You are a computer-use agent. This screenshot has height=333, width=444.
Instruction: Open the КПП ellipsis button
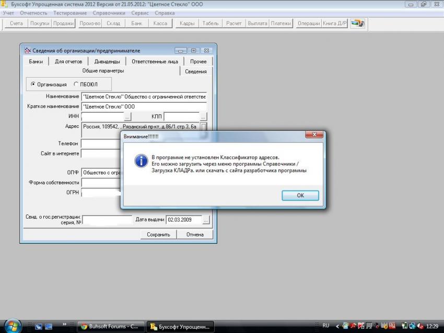[x=204, y=116]
